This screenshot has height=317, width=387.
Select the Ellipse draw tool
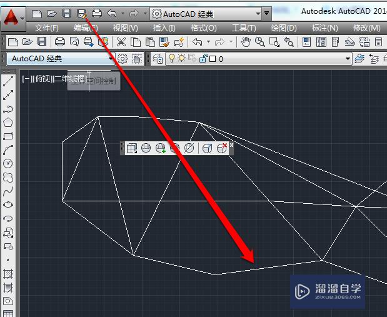8,204
